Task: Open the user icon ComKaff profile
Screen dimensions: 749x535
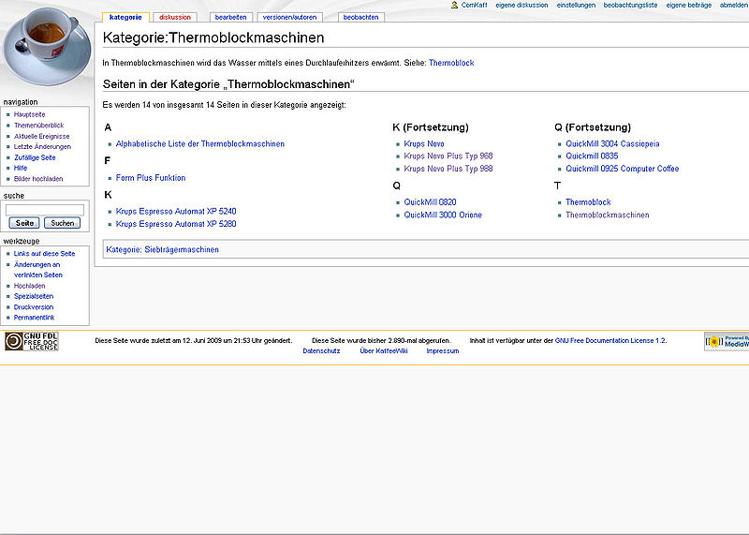Action: (x=475, y=5)
